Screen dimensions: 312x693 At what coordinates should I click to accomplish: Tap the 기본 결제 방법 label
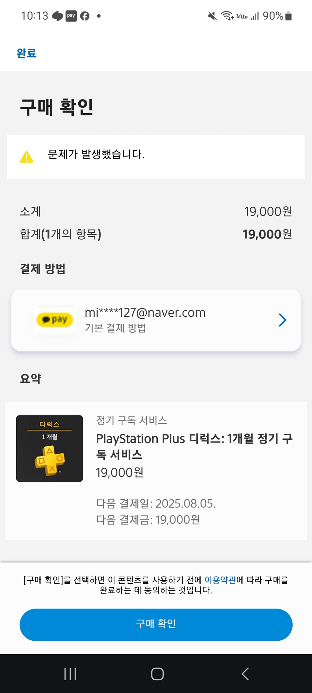tap(115, 328)
